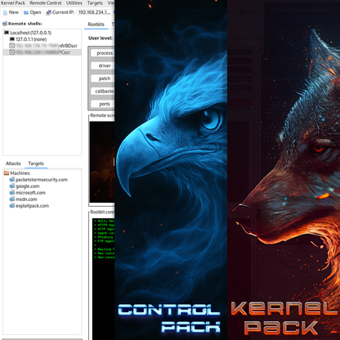Click the 127.0.1.1 terminal icon

pyautogui.click(x=12, y=39)
